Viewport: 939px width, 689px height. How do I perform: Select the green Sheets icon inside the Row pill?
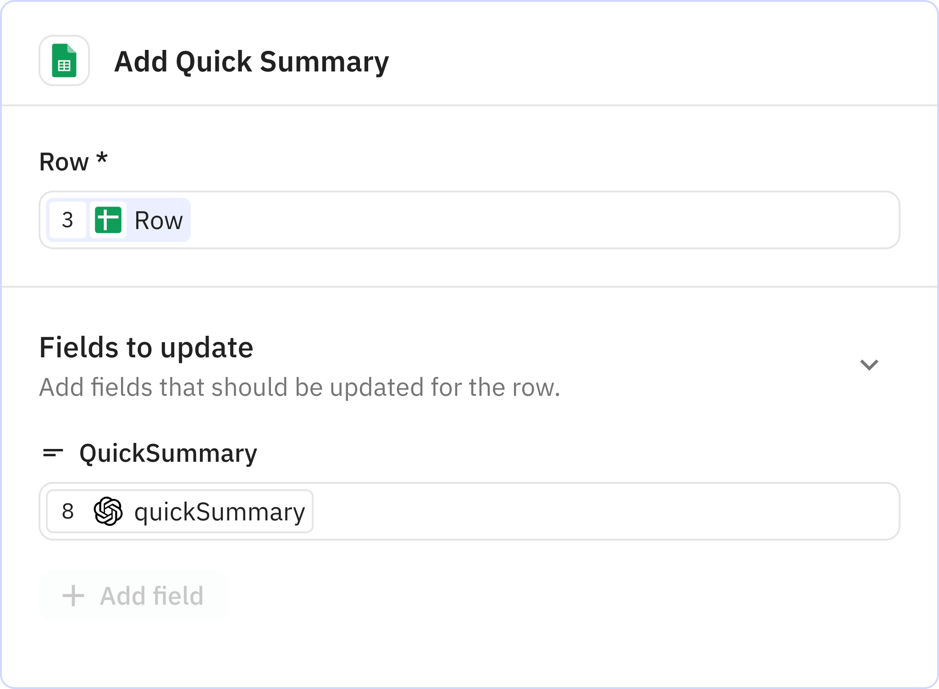pyautogui.click(x=109, y=220)
